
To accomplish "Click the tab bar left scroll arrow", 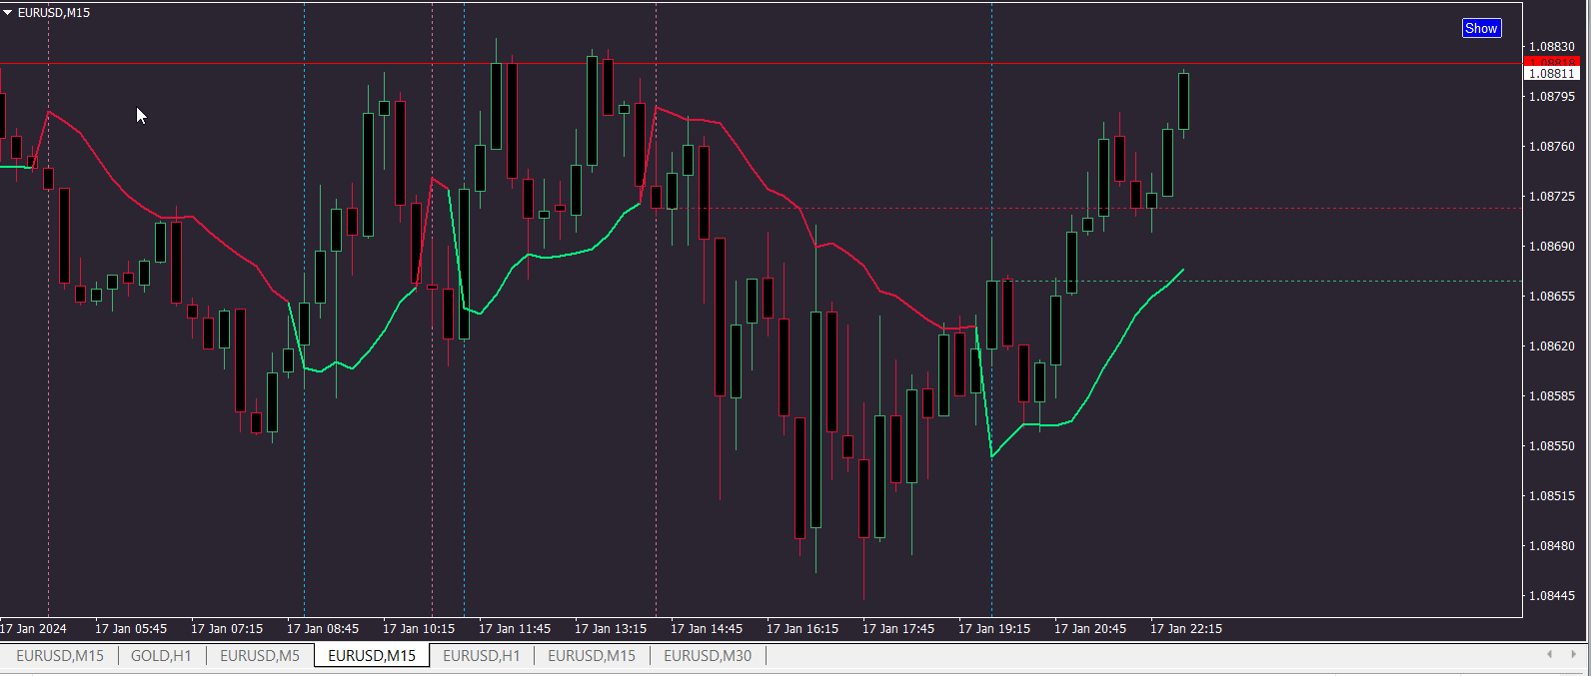I will click(1549, 654).
